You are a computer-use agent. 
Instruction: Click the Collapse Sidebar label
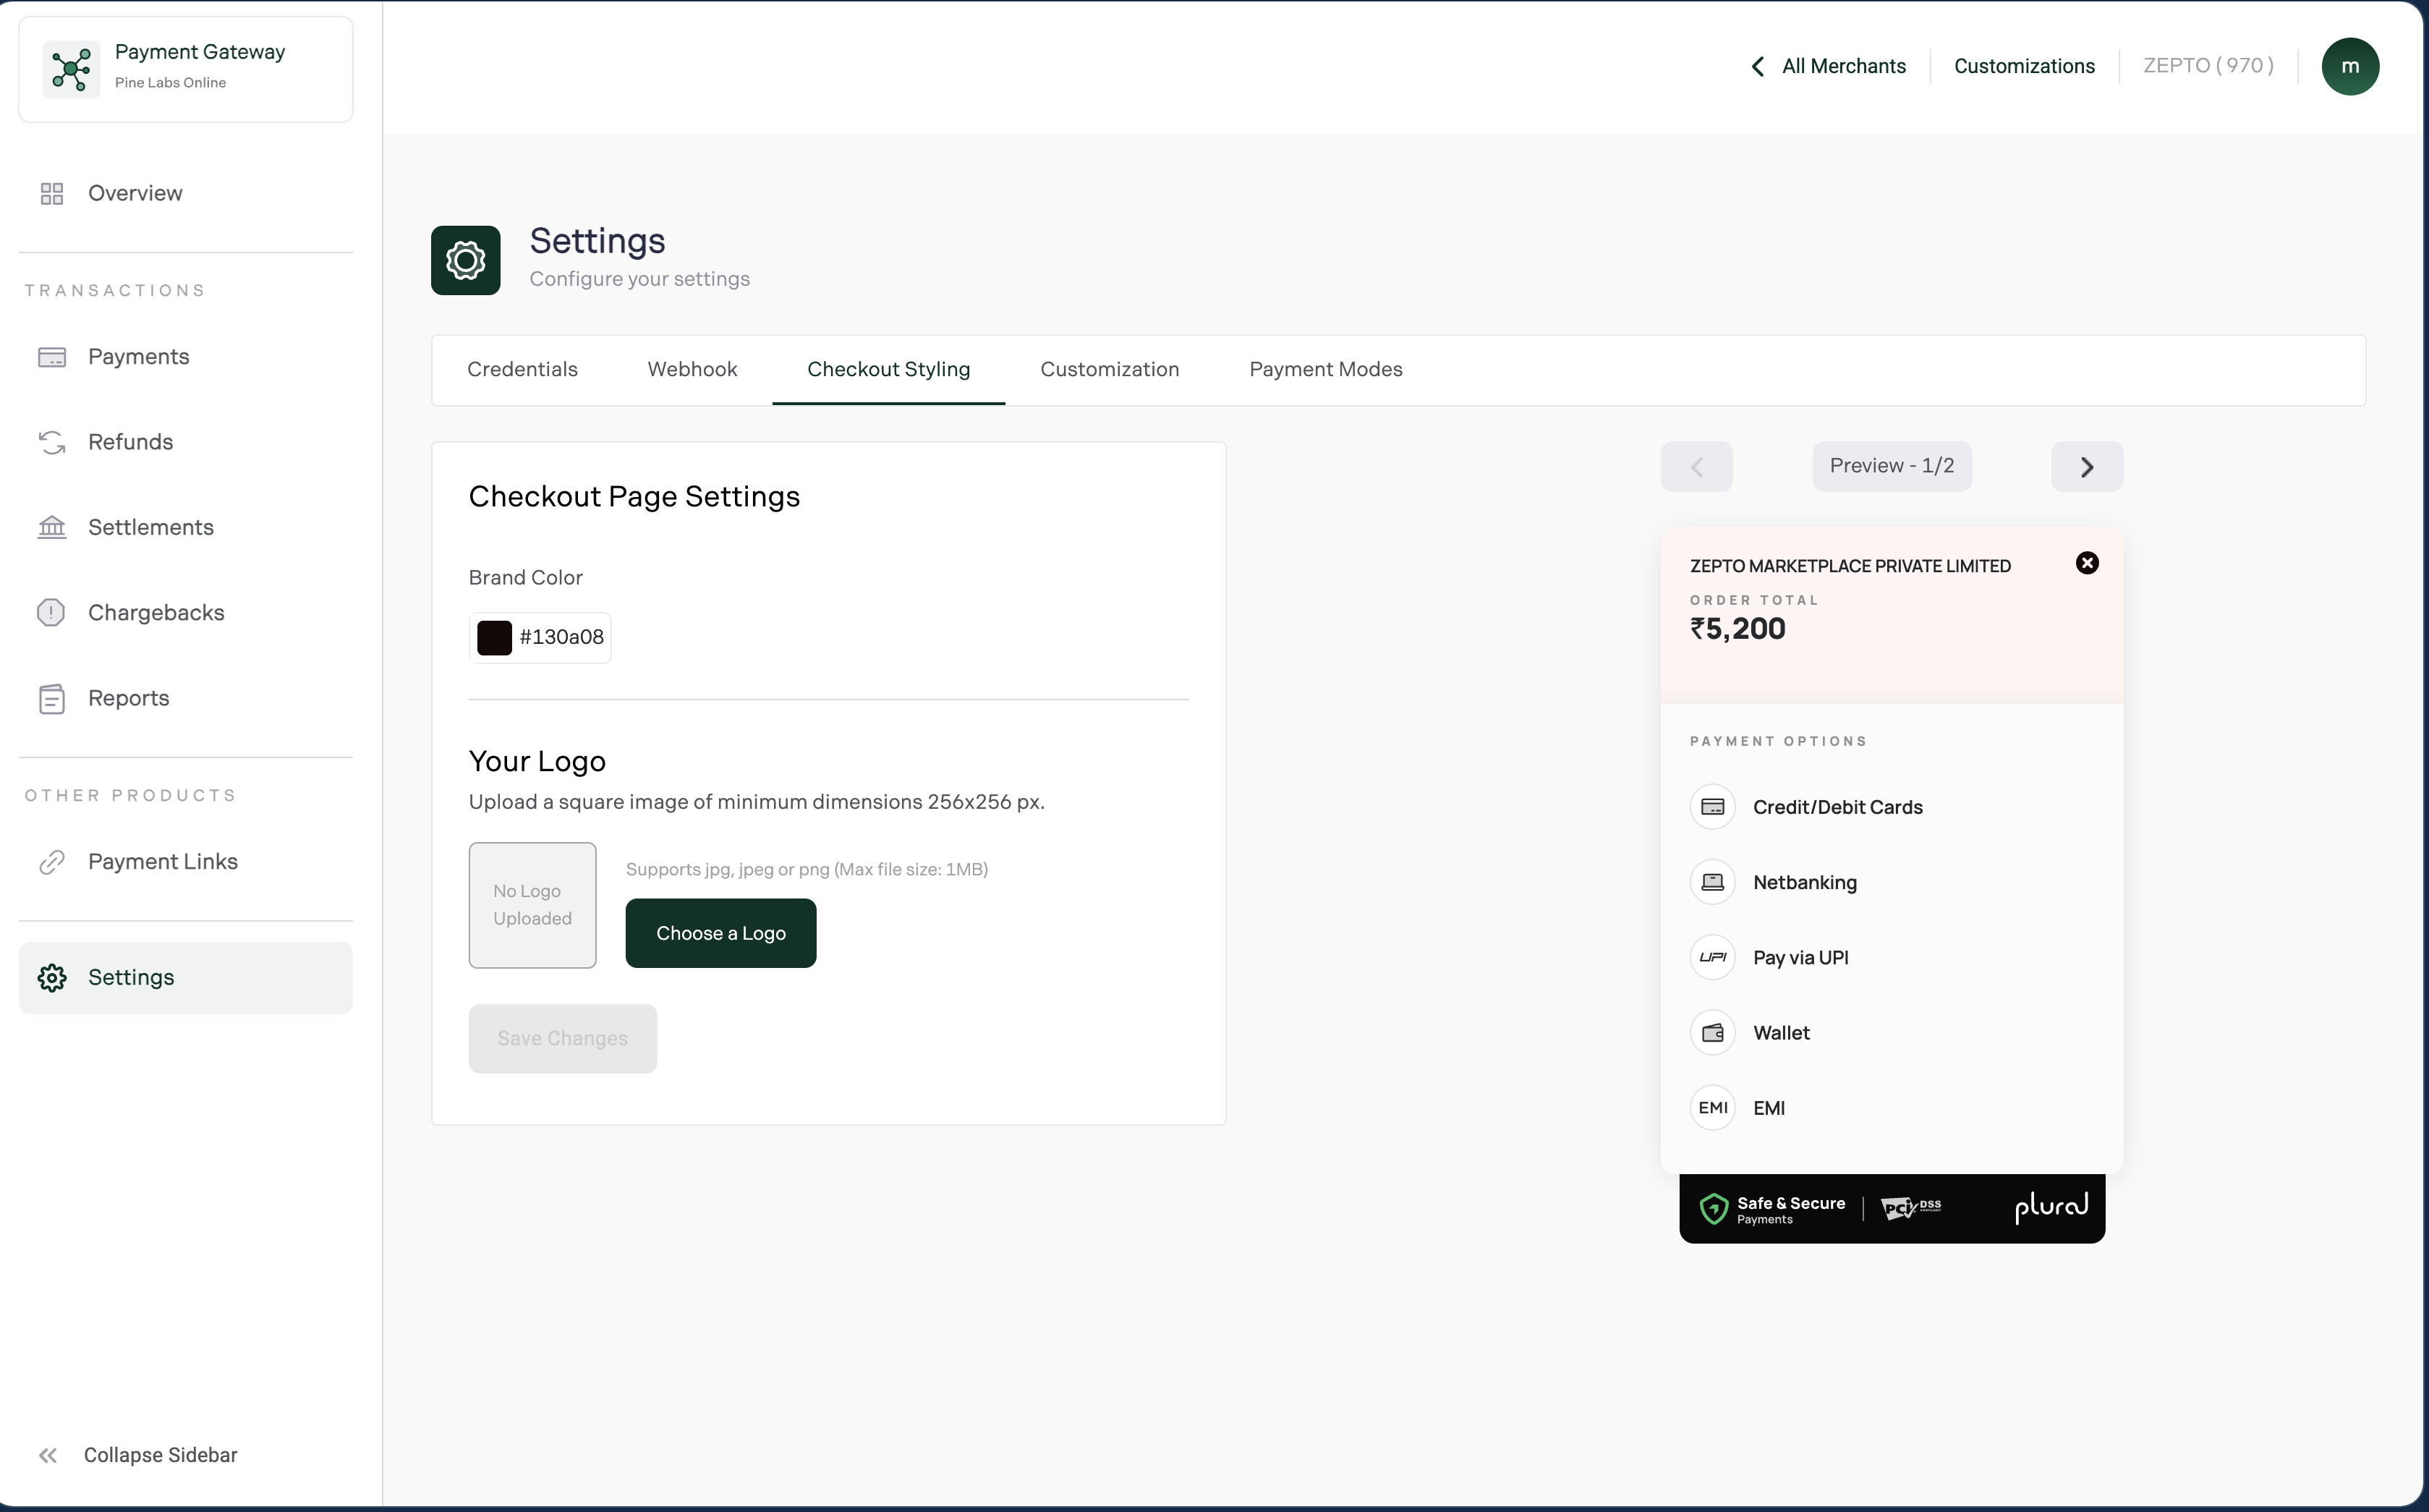160,1455
